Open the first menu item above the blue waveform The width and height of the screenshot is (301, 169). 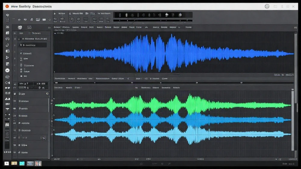(x=57, y=27)
